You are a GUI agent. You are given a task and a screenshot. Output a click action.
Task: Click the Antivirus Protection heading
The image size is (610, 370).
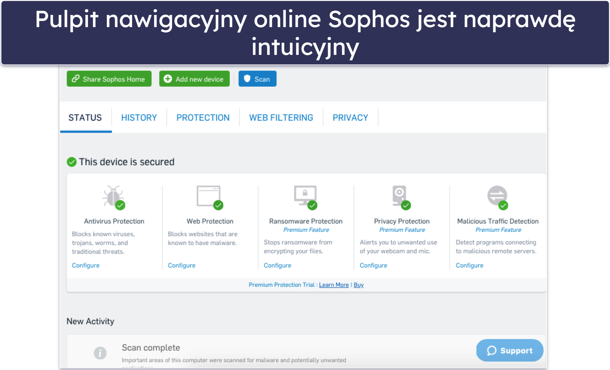click(x=114, y=221)
